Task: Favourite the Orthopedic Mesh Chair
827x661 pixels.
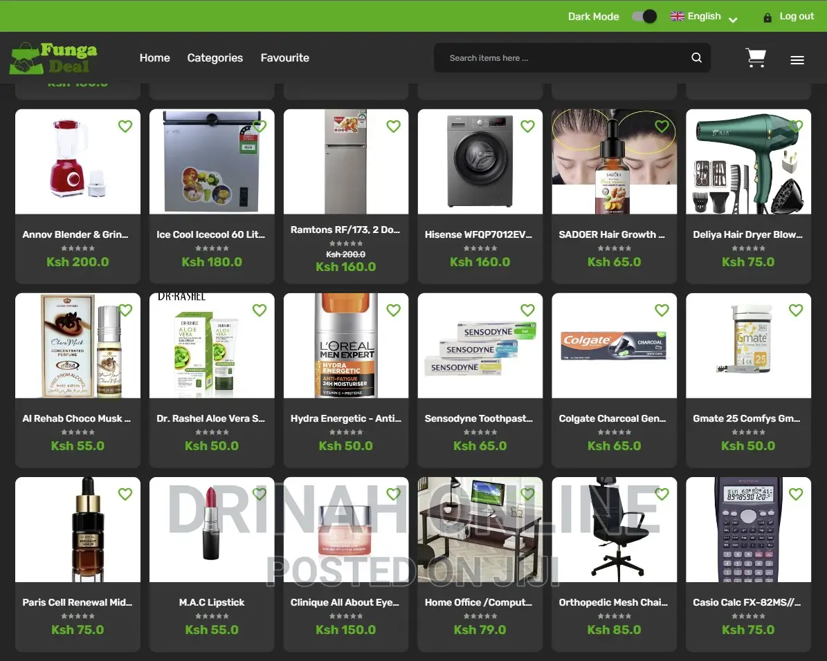Action: [x=662, y=494]
